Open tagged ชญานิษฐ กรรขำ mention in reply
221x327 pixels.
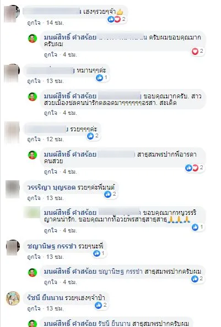click(x=120, y=271)
